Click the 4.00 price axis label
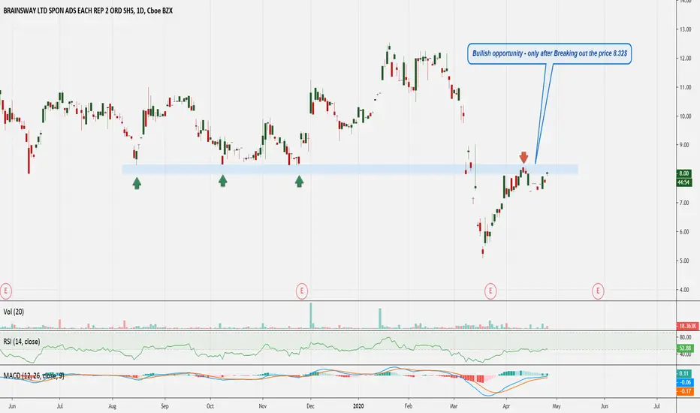The height and width of the screenshot is (413, 700). (x=686, y=290)
